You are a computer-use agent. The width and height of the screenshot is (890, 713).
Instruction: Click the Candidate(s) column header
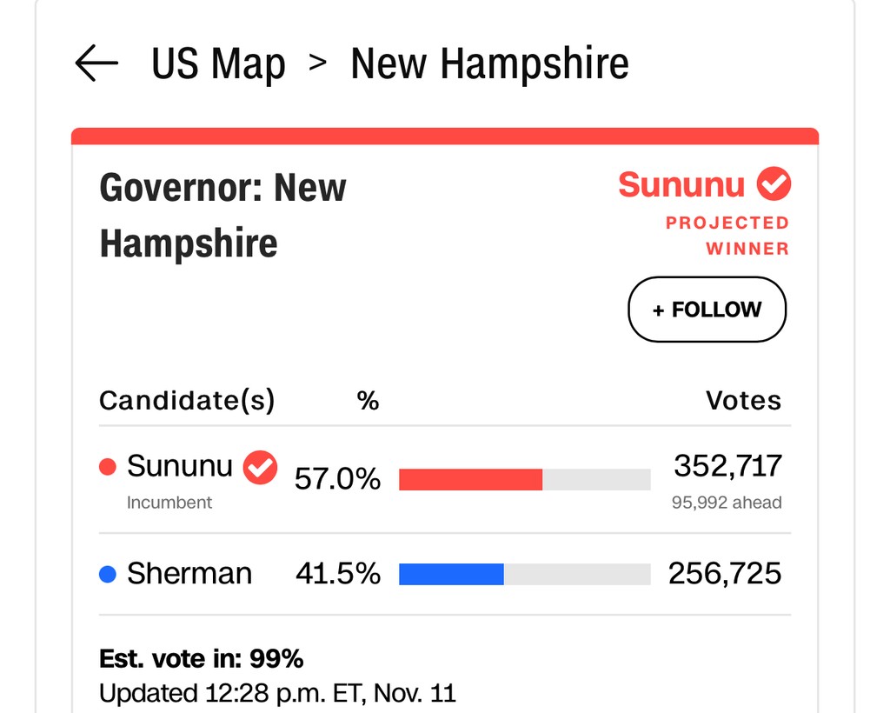click(x=187, y=401)
